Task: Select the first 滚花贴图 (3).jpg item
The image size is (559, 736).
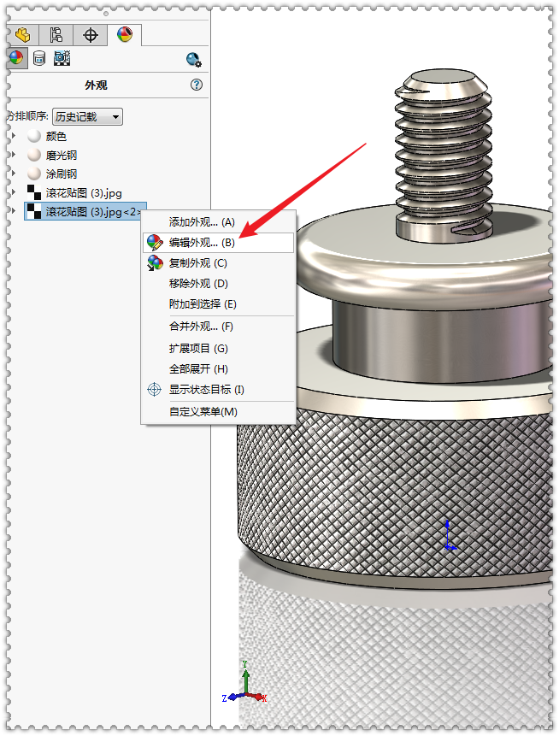Action: tap(84, 193)
